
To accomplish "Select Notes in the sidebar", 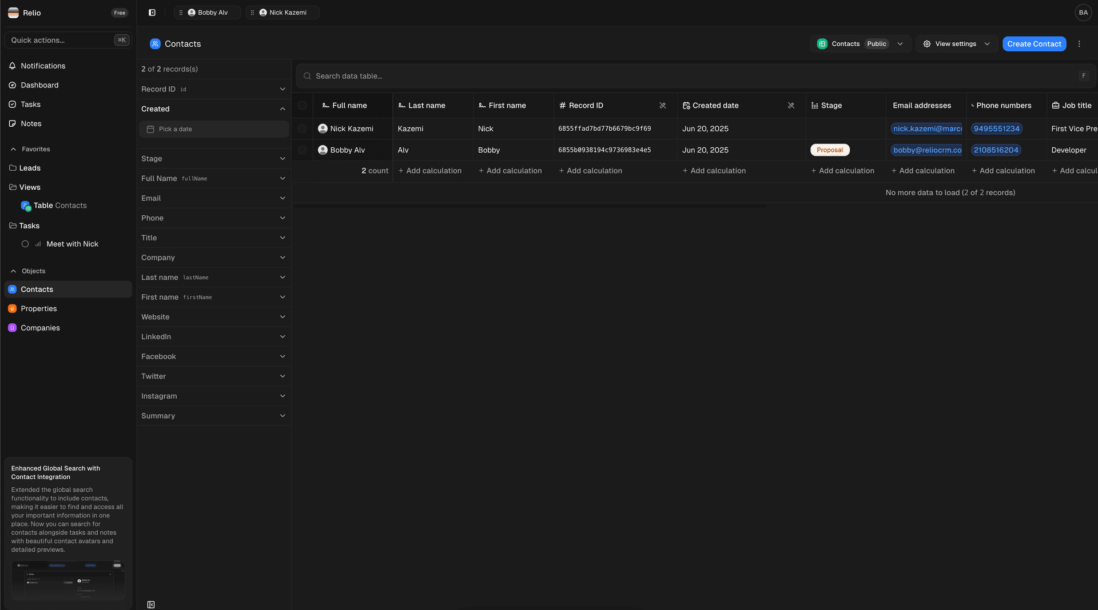I will 31,123.
